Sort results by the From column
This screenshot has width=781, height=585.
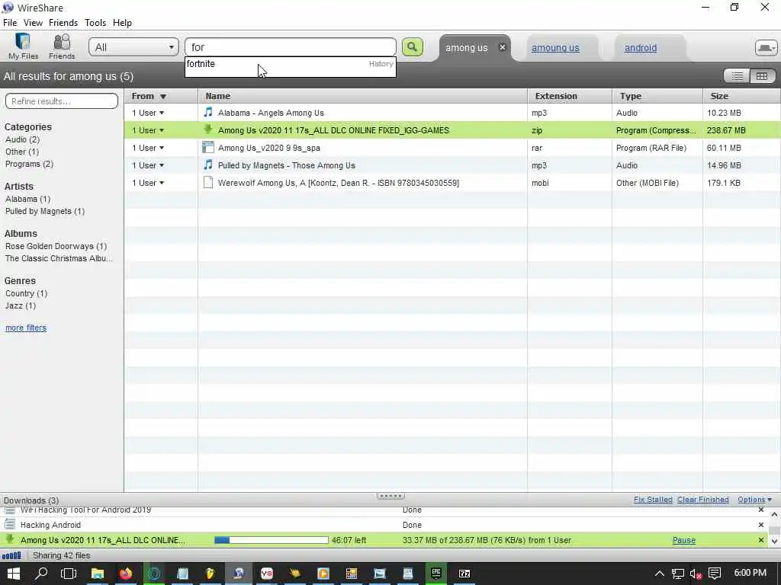pyautogui.click(x=161, y=96)
